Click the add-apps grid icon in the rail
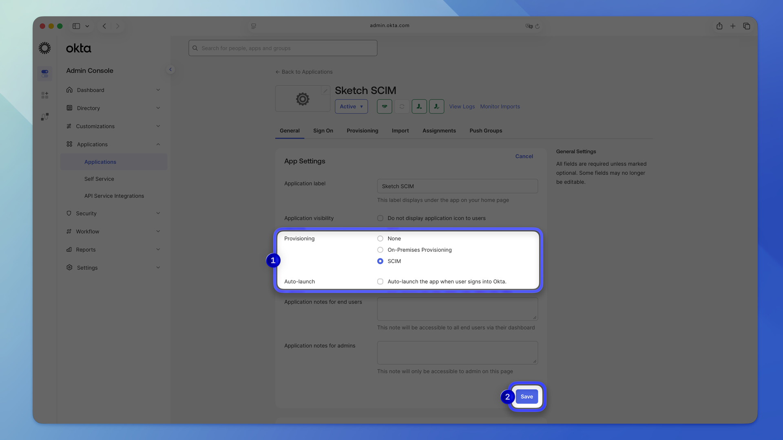The image size is (783, 440). (x=45, y=95)
